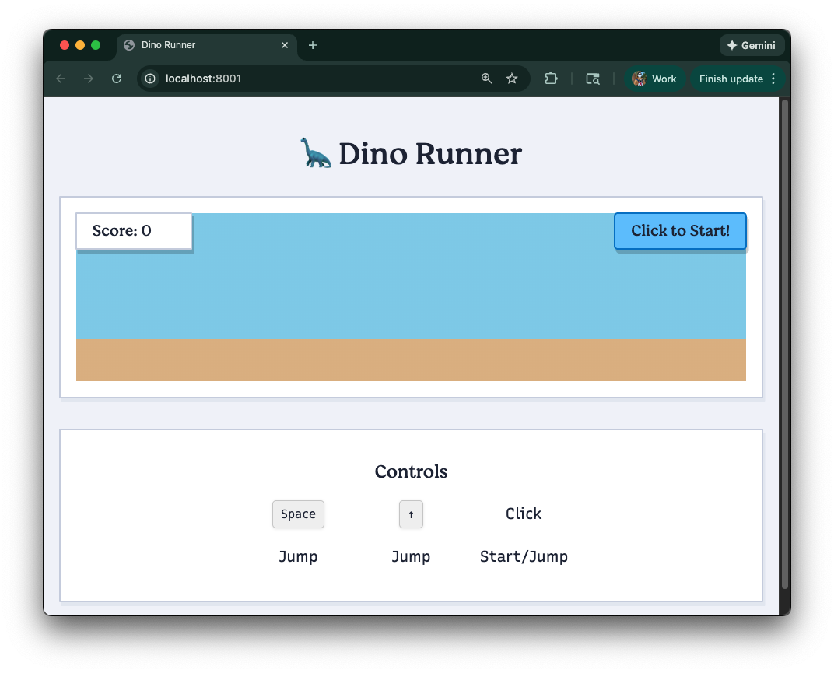Close the Dino Runner tab
Screen dimensions: 834x673
pos(285,45)
